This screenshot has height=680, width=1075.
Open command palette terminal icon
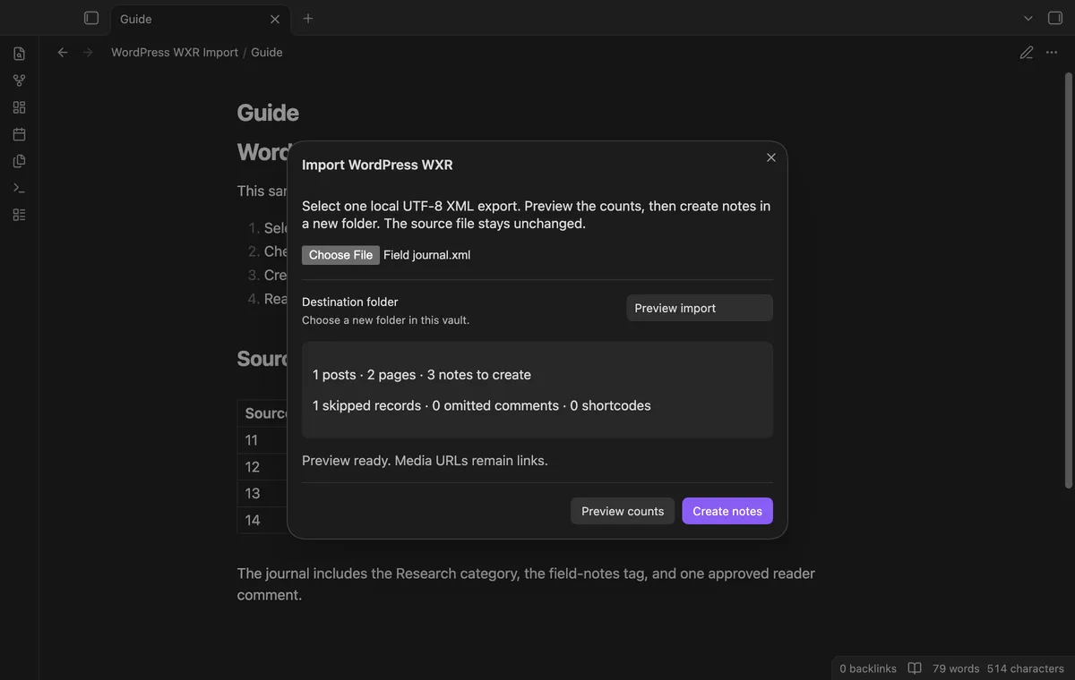click(x=19, y=188)
